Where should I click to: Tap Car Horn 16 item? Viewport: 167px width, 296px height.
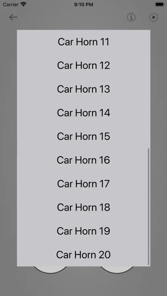[83, 160]
